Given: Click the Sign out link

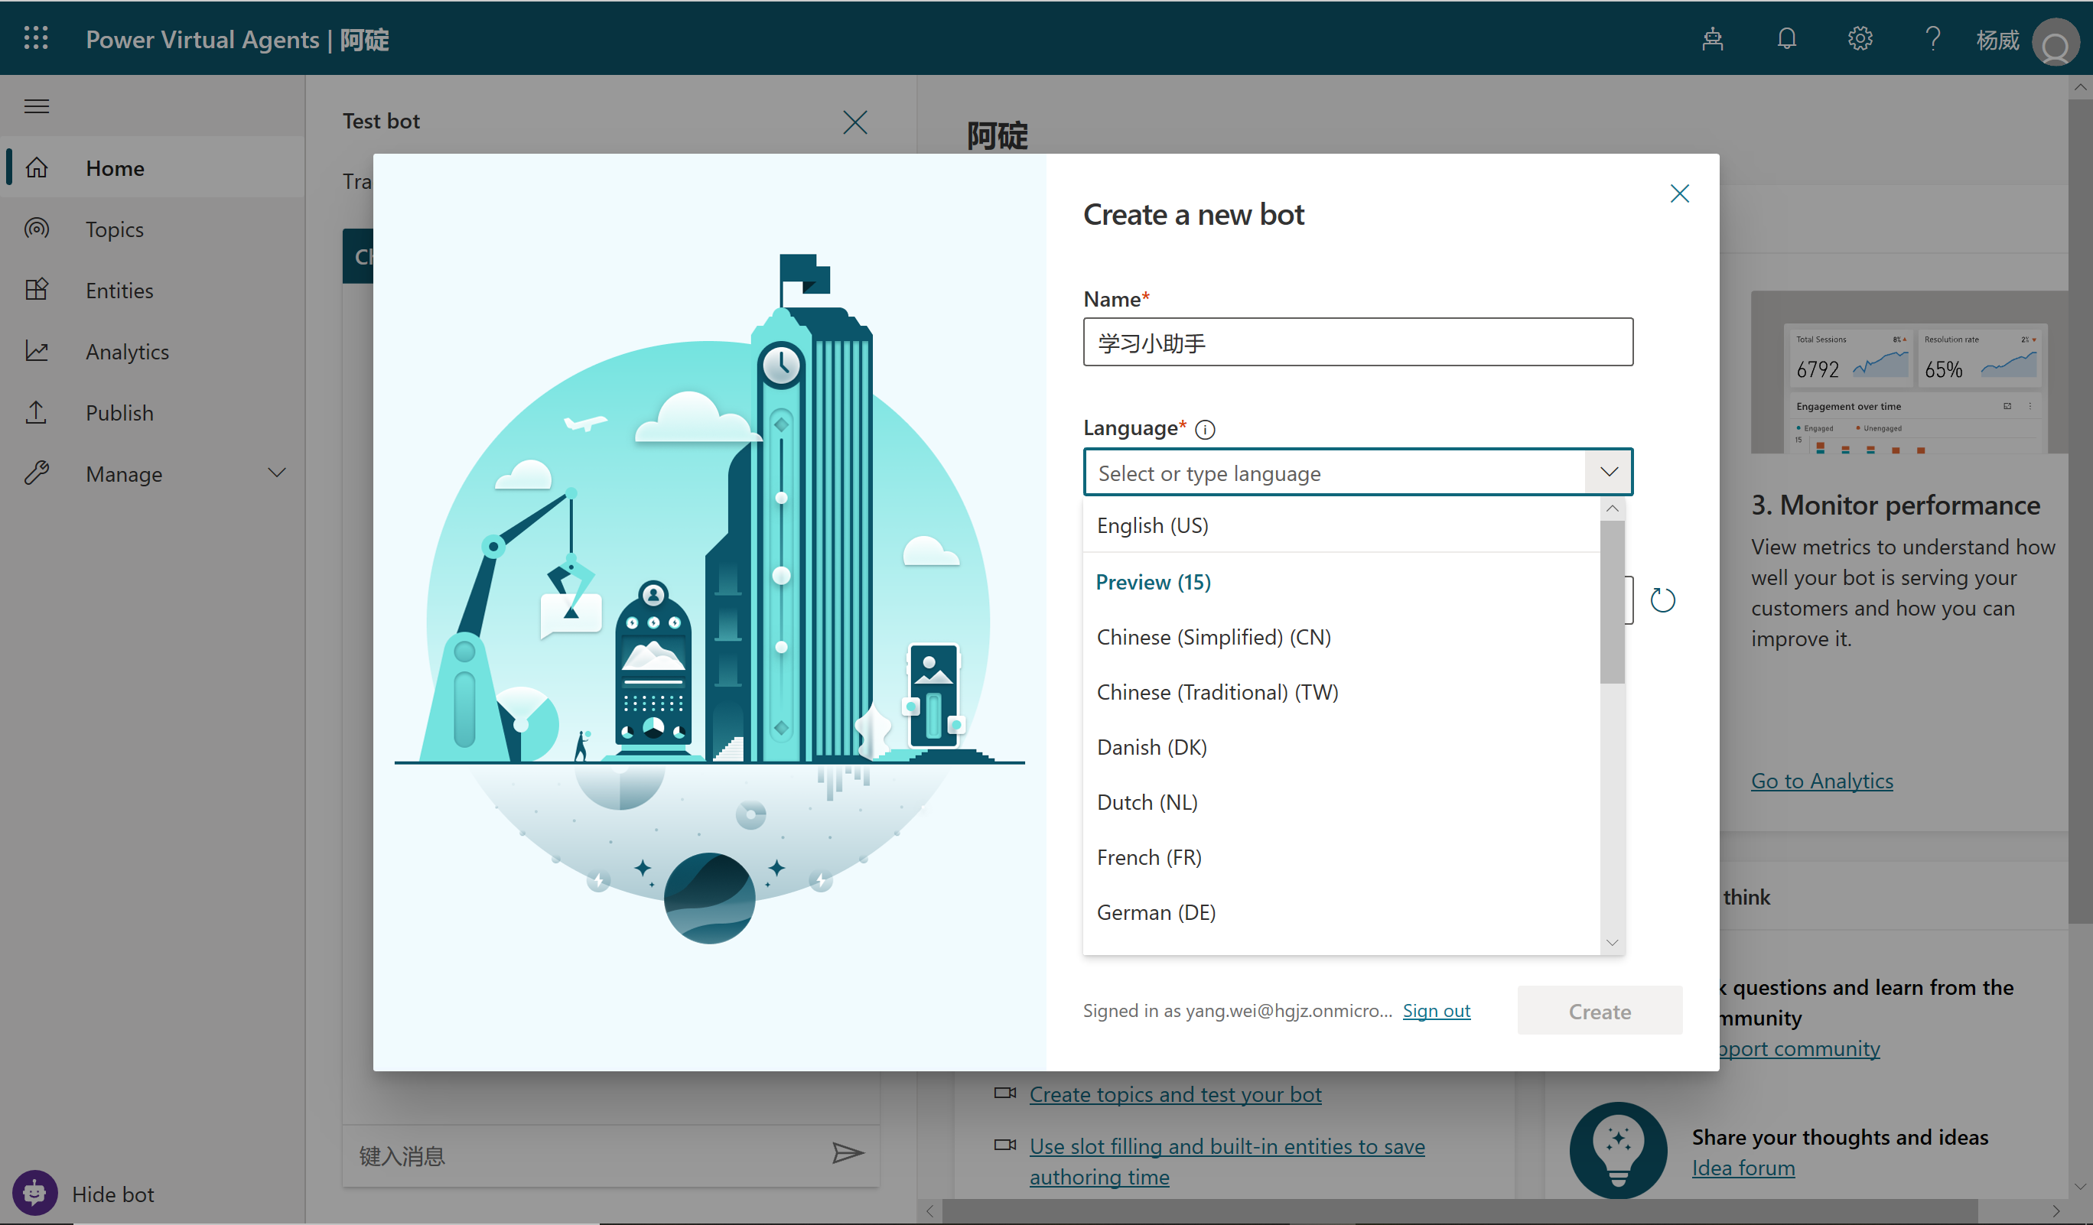Looking at the screenshot, I should [x=1436, y=1010].
